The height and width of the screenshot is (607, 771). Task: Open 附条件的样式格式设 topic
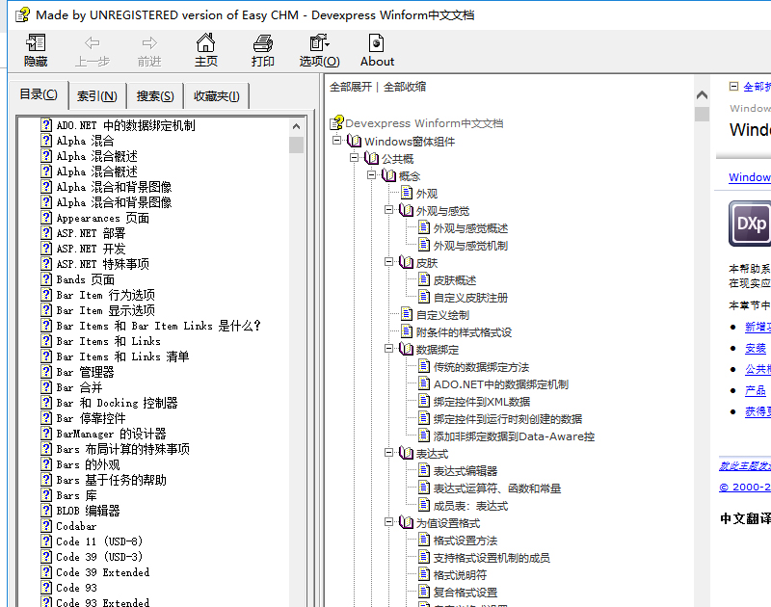coord(464,332)
